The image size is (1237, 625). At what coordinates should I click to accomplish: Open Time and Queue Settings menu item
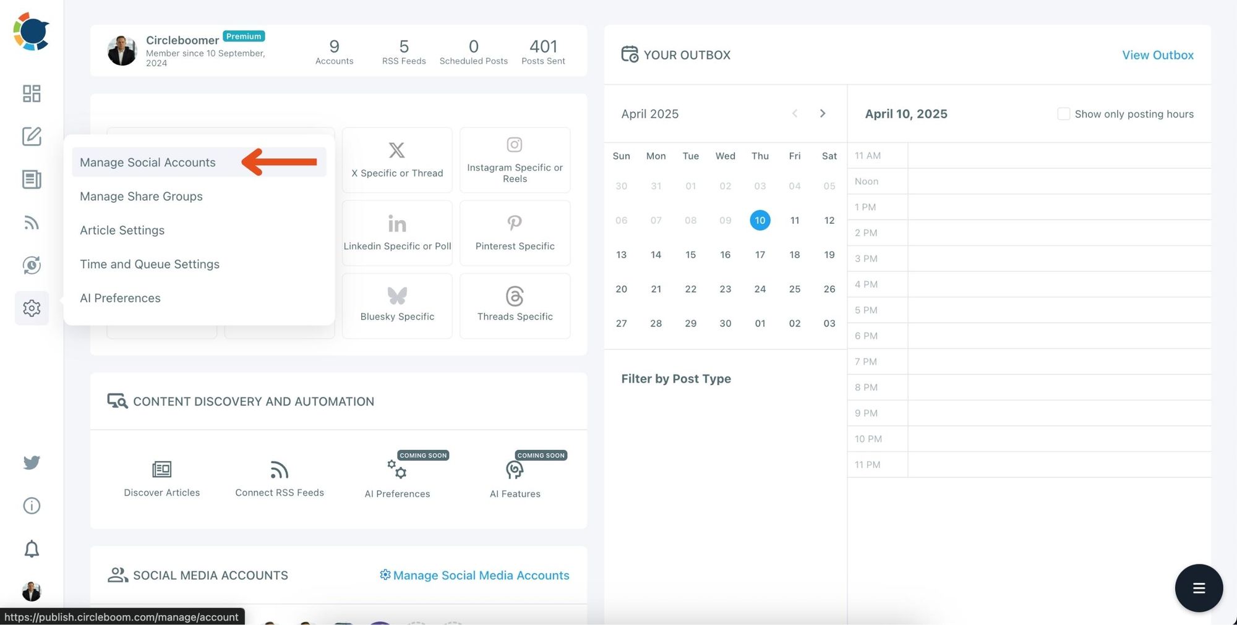coord(150,264)
